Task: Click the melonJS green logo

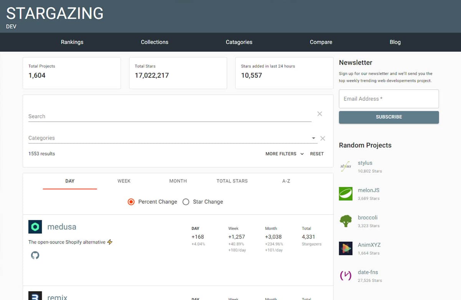Action: coord(346,194)
